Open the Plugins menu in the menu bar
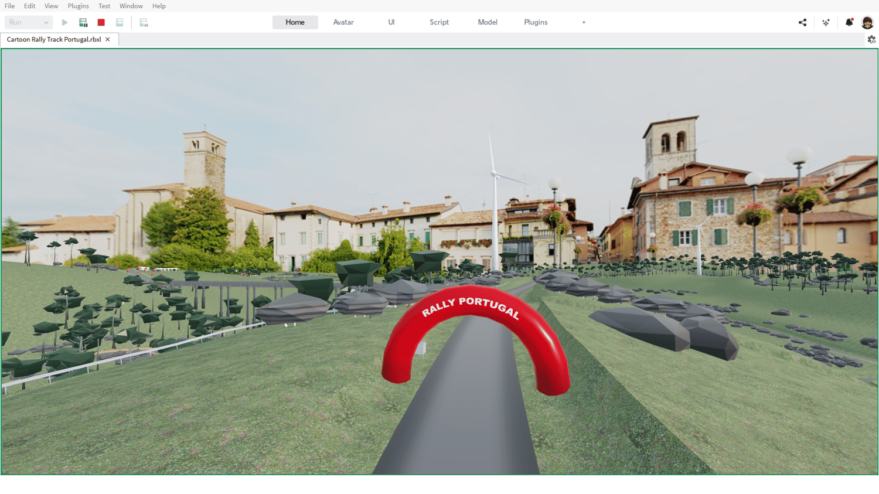Screen dimensions: 879x494 tap(79, 6)
